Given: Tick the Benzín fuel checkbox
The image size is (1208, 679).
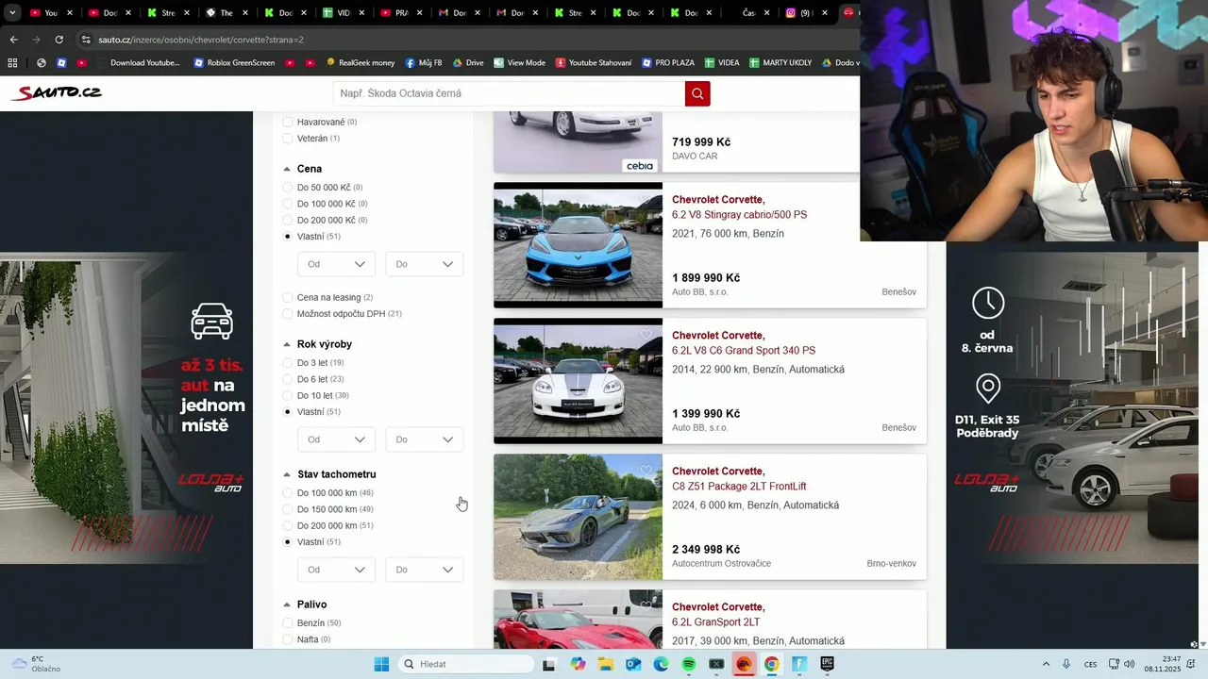Looking at the screenshot, I should [x=288, y=623].
